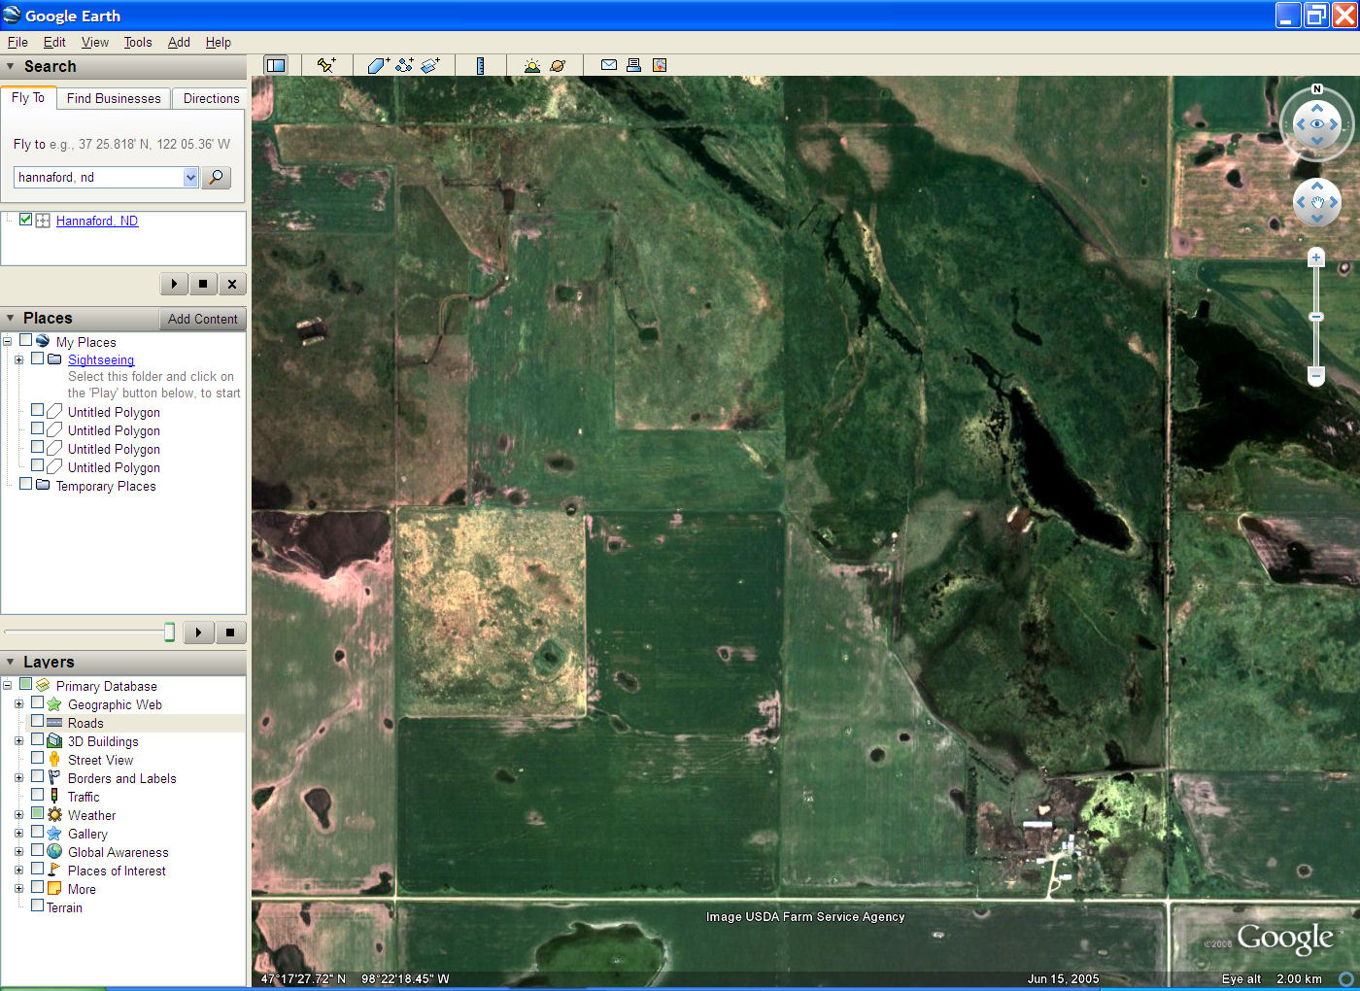Click the zoom slider handle
The width and height of the screenshot is (1360, 991).
click(x=1316, y=317)
